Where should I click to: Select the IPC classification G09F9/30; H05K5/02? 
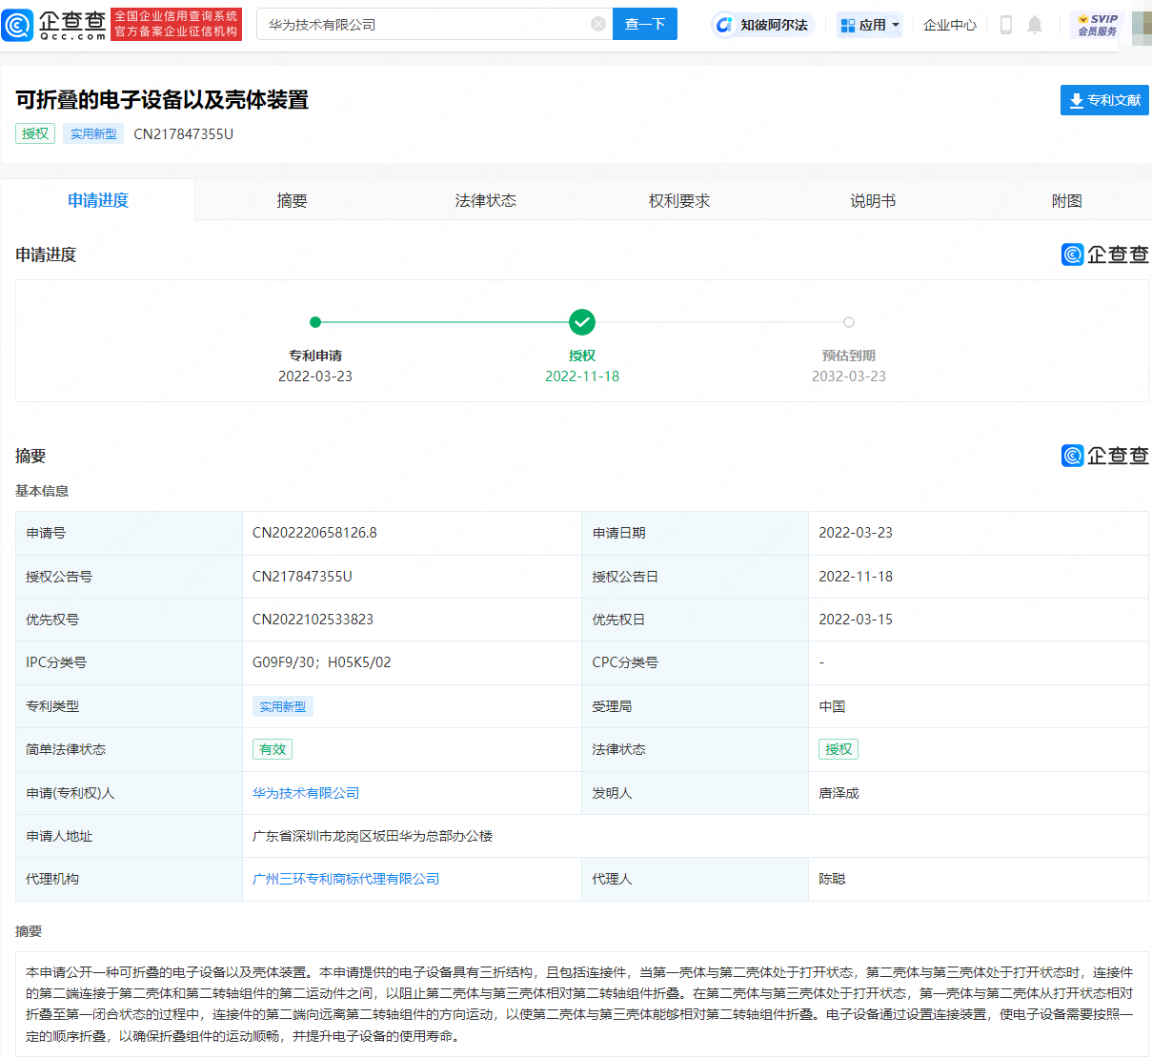coord(321,662)
